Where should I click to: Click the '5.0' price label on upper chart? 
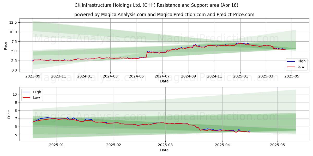(x=14, y=51)
